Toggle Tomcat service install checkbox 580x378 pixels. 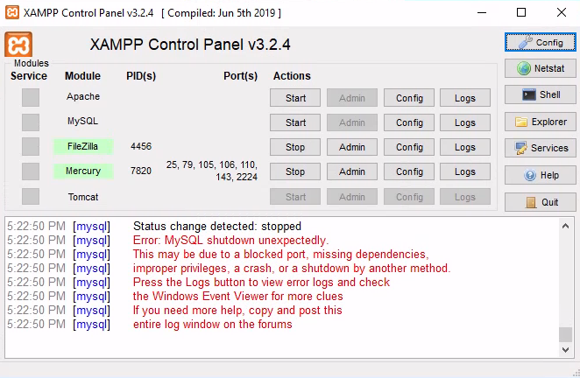click(x=31, y=196)
